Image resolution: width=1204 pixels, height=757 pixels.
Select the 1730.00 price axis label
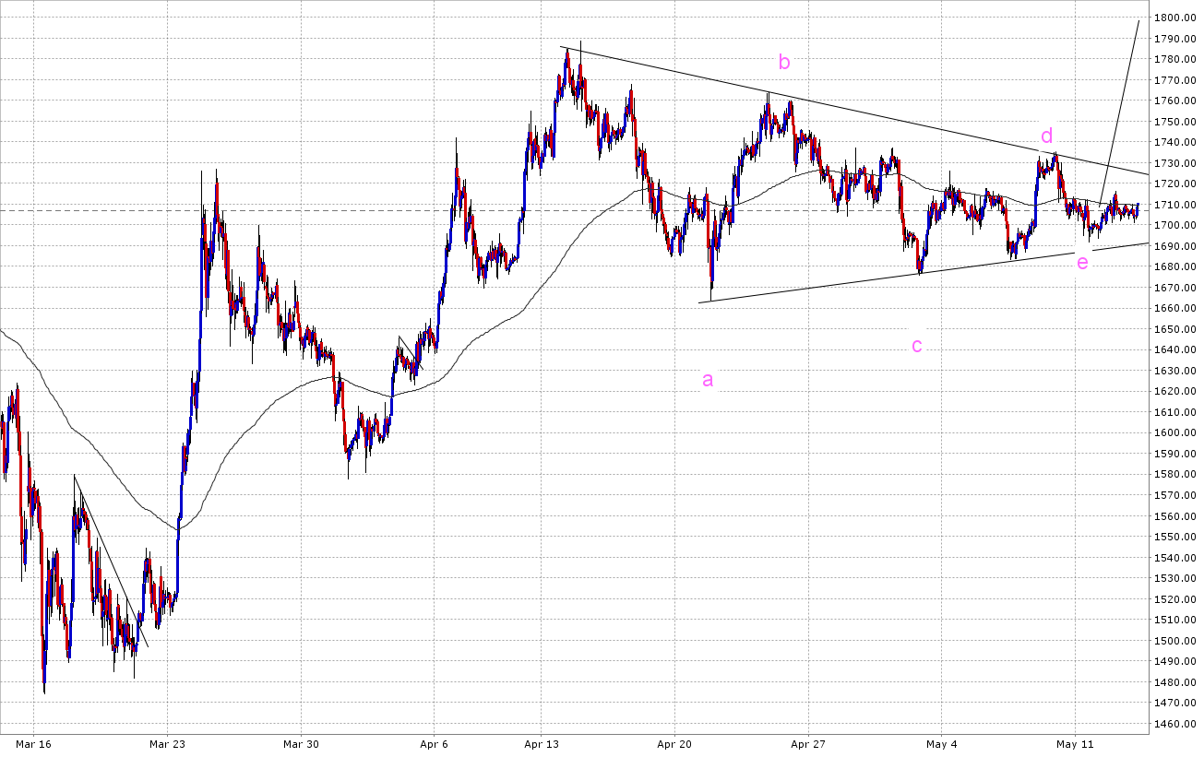pyautogui.click(x=1177, y=163)
